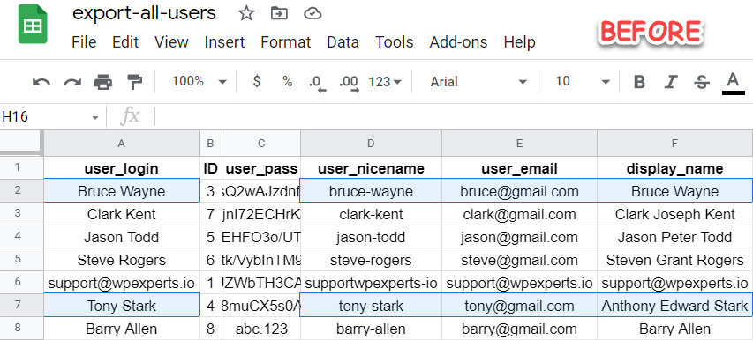Open the File menu
The image size is (753, 340).
84,42
